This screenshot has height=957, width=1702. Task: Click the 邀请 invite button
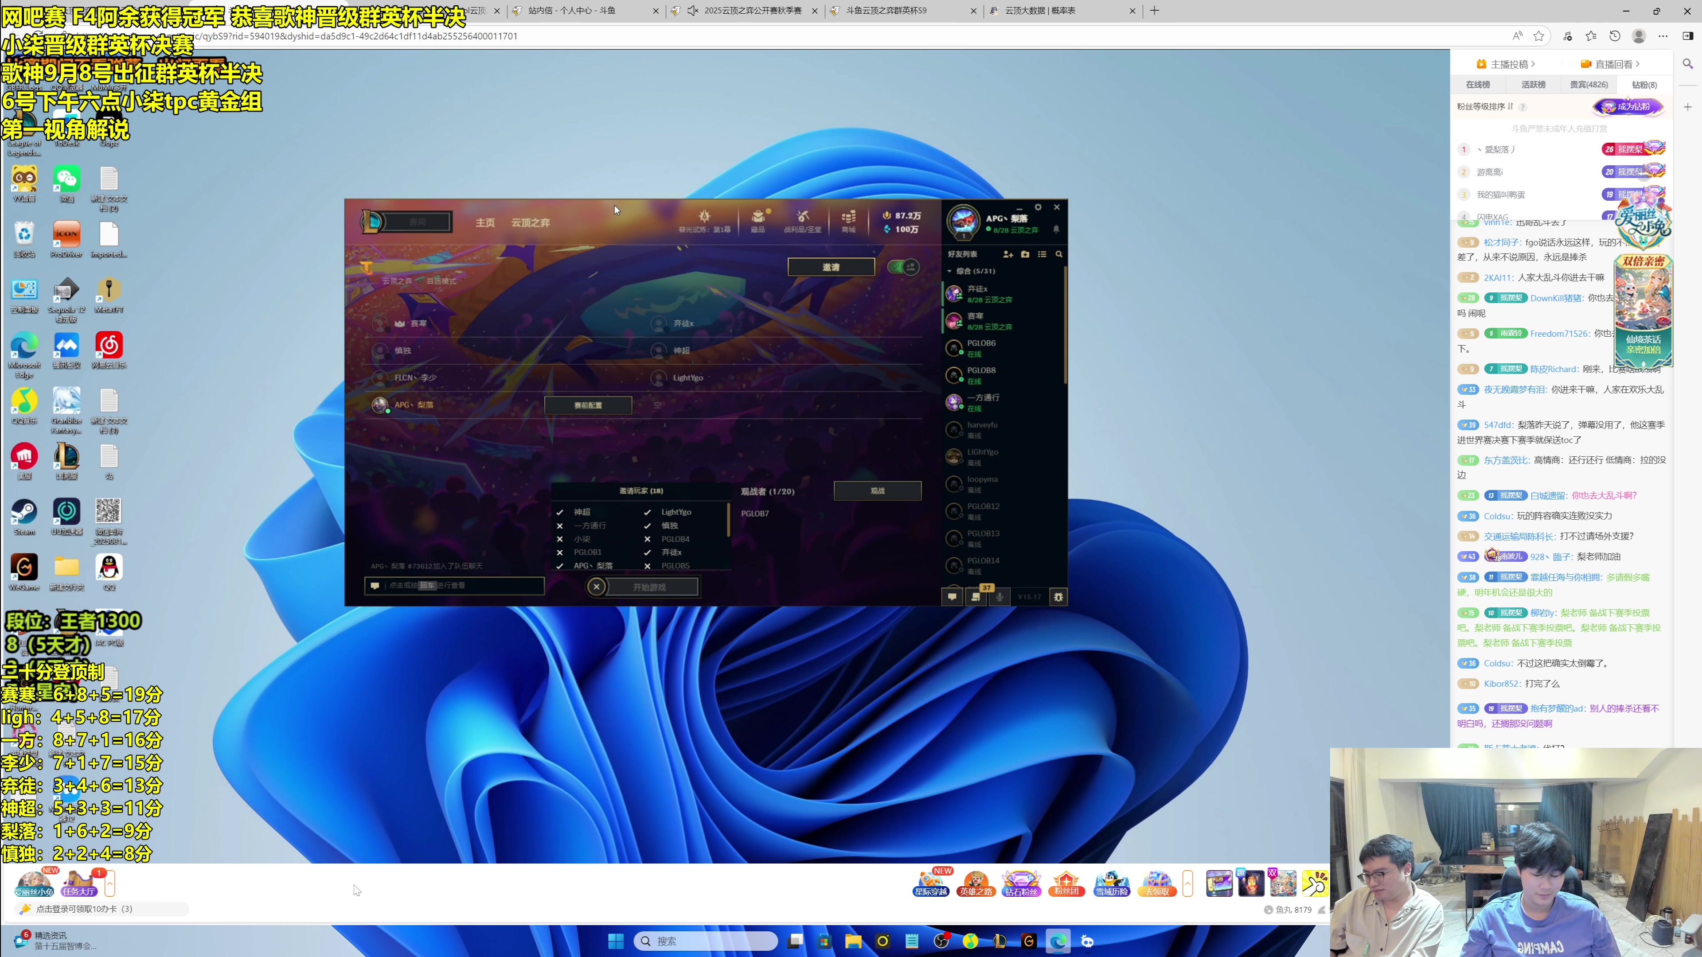[831, 267]
